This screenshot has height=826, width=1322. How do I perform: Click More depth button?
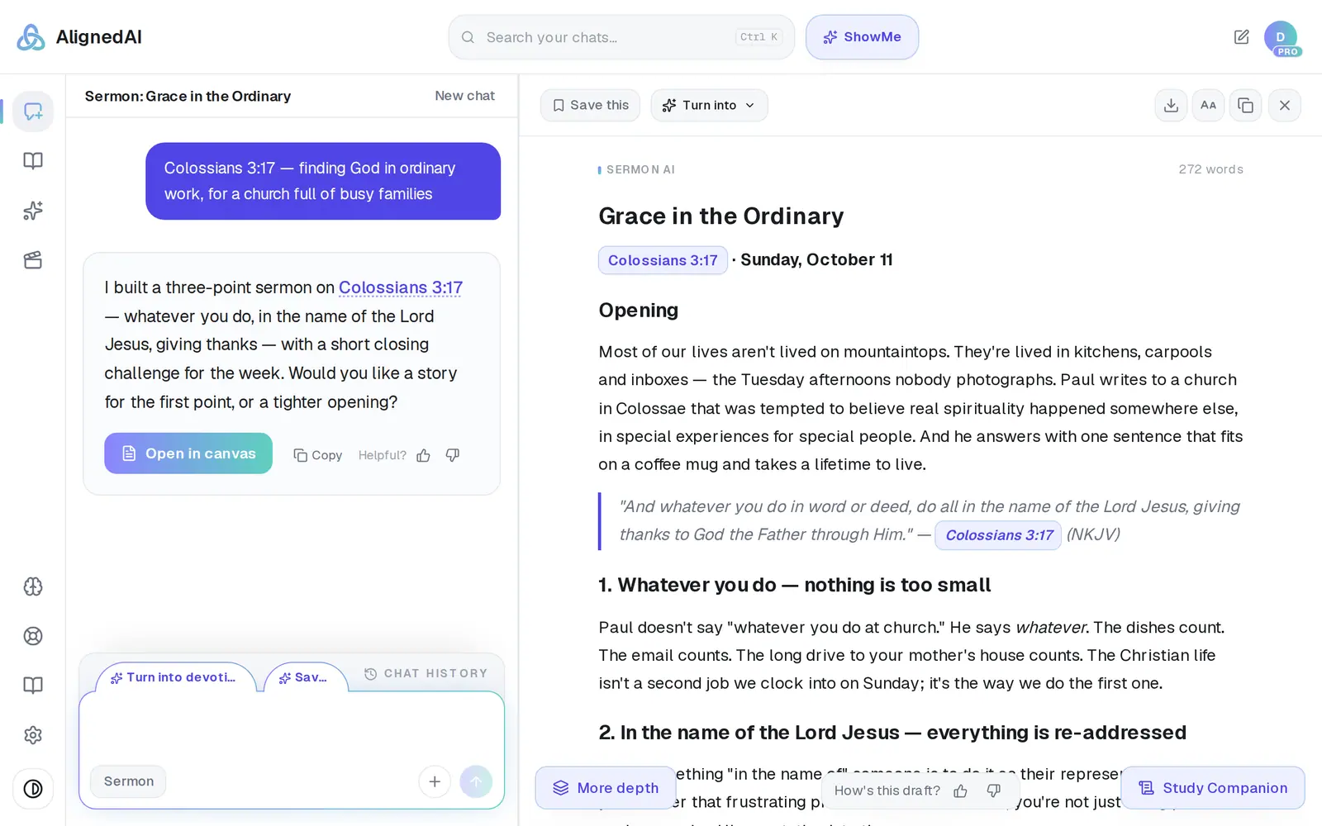(x=606, y=788)
